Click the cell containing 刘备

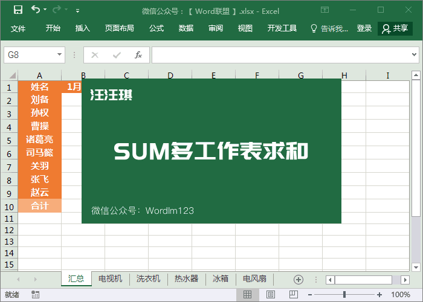(40, 100)
